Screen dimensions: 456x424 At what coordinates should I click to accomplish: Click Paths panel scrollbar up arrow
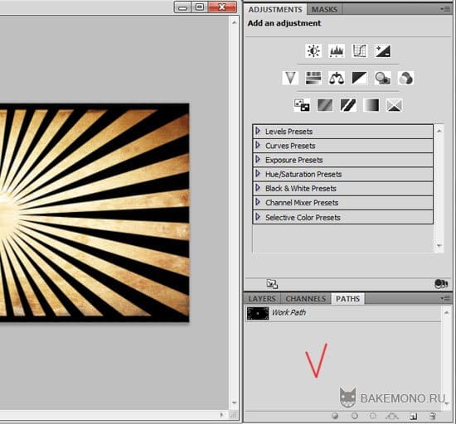tap(446, 312)
